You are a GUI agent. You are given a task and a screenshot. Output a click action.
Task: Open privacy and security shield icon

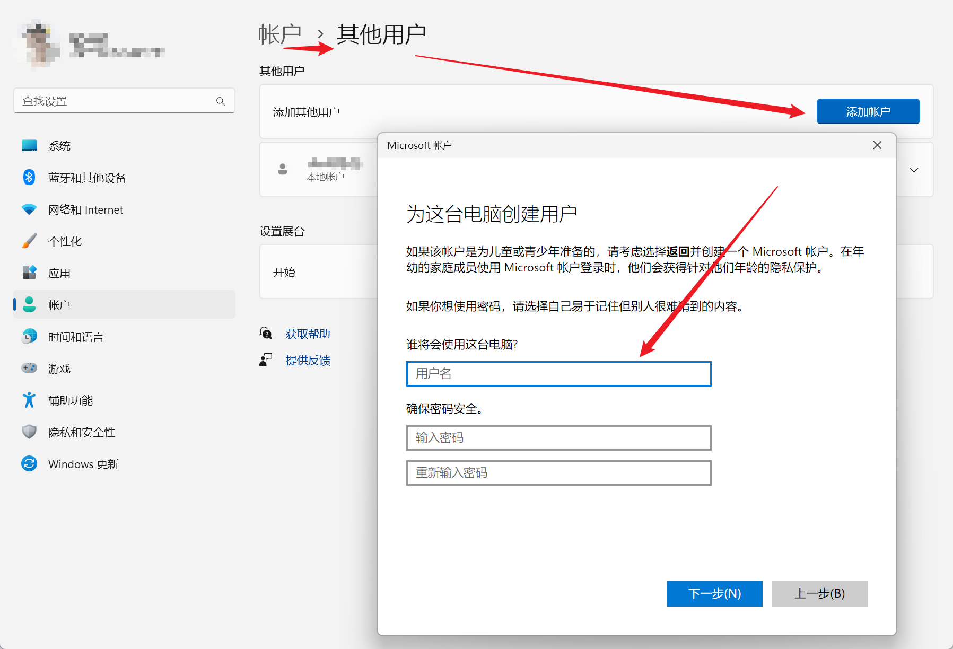[29, 432]
